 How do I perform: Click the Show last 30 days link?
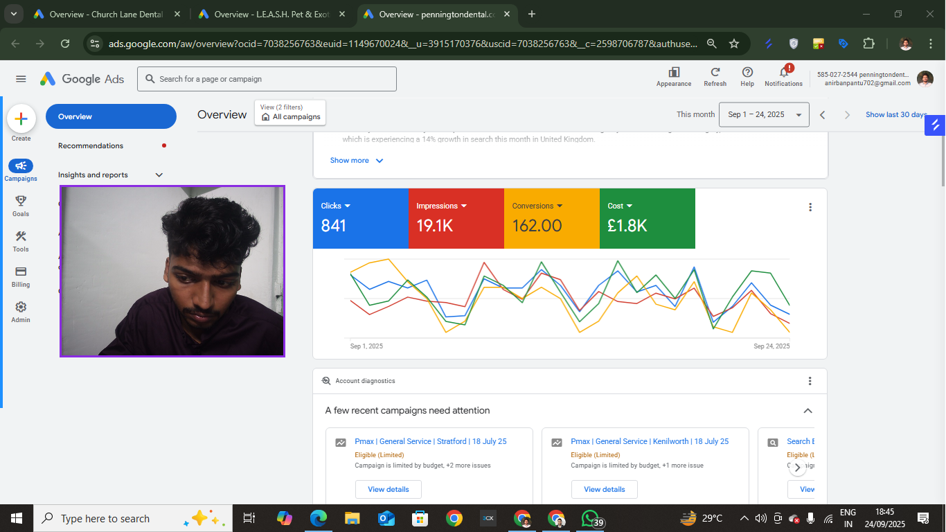pyautogui.click(x=895, y=115)
